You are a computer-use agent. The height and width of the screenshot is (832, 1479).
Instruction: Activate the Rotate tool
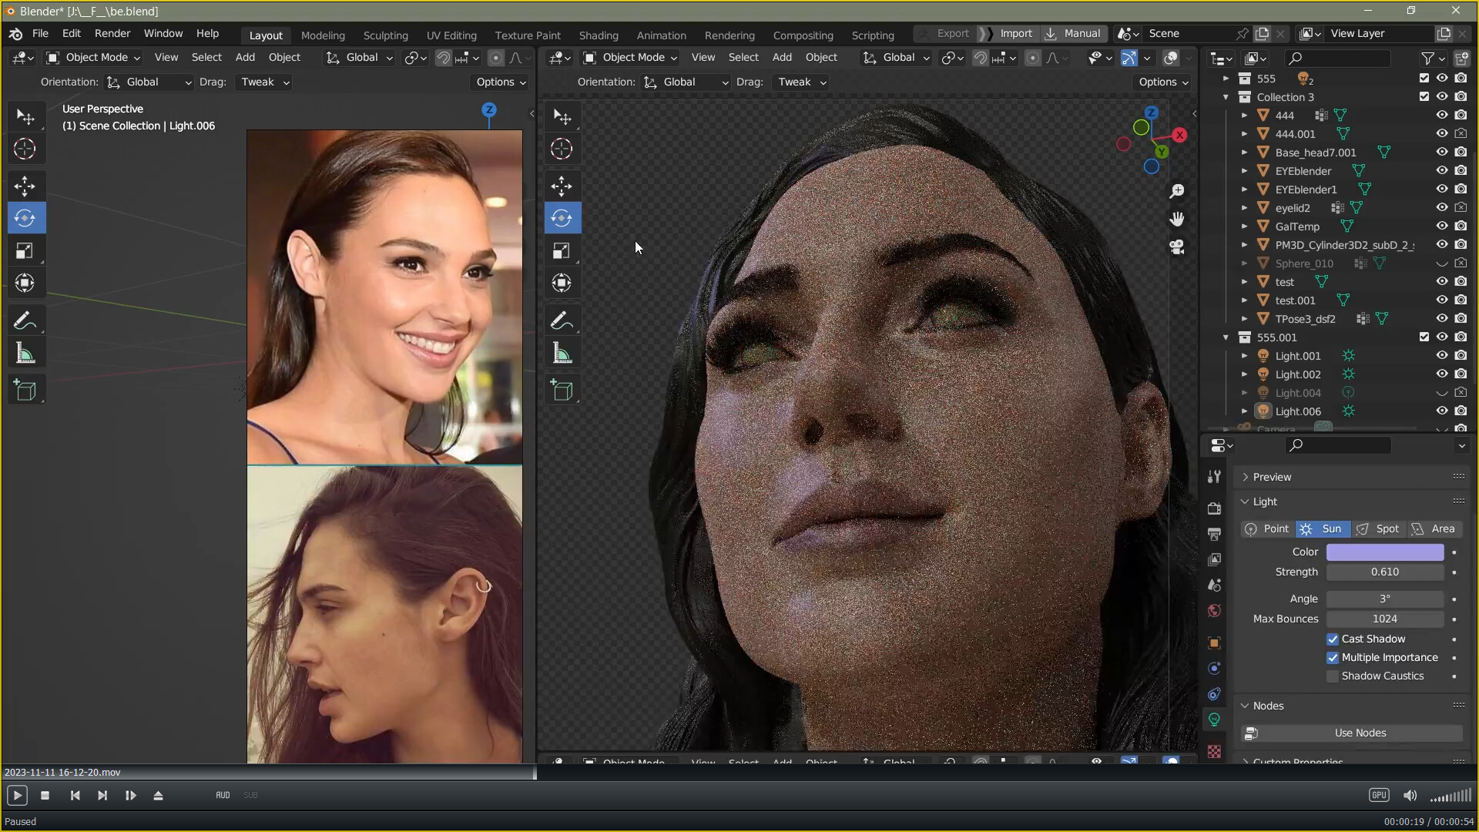click(x=25, y=218)
